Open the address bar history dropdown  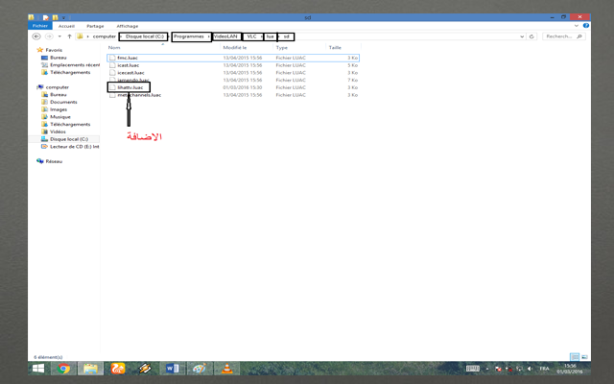(522, 36)
